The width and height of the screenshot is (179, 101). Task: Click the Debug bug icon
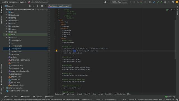pyautogui.click(x=134, y=2)
